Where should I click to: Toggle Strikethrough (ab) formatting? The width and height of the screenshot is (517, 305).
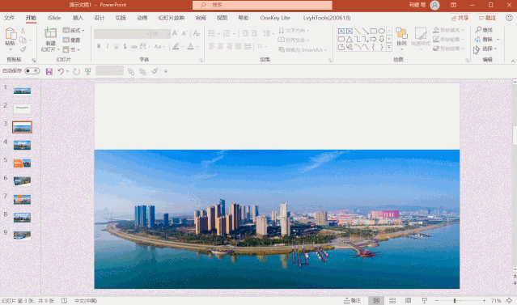point(133,46)
